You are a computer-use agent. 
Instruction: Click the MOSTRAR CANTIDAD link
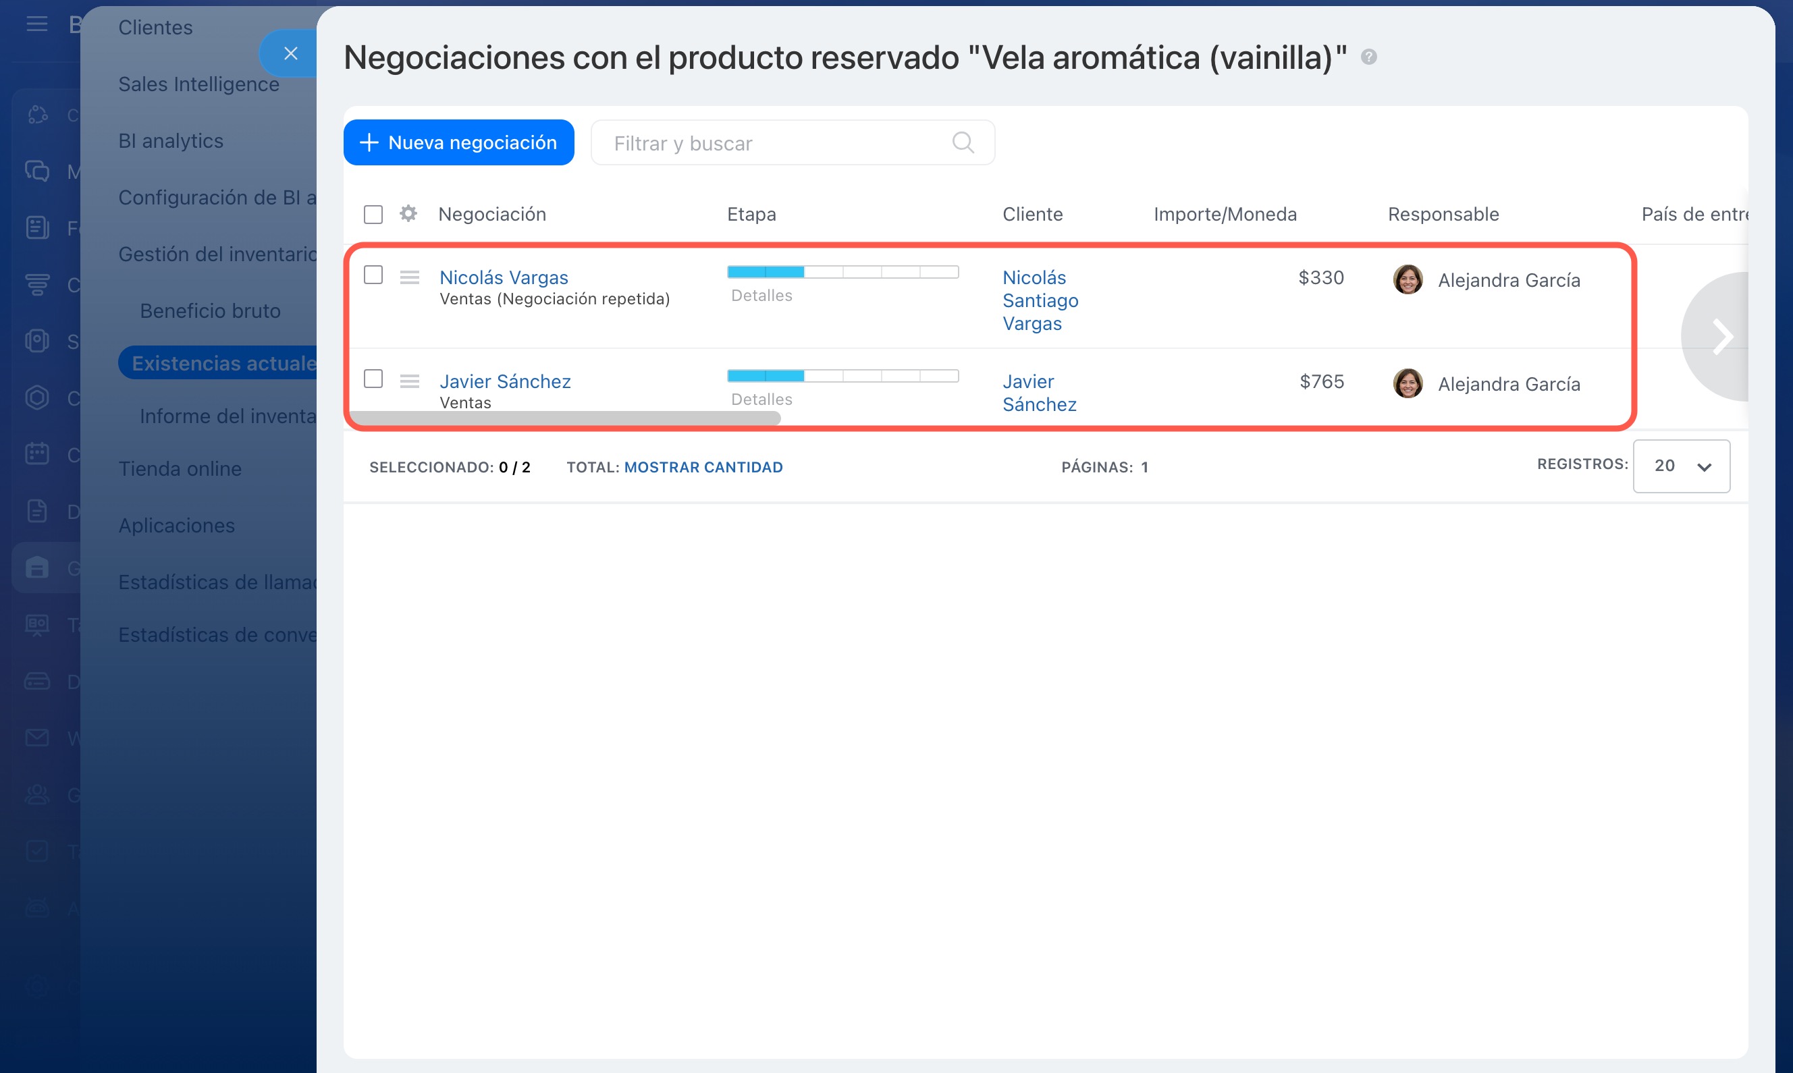[703, 468]
